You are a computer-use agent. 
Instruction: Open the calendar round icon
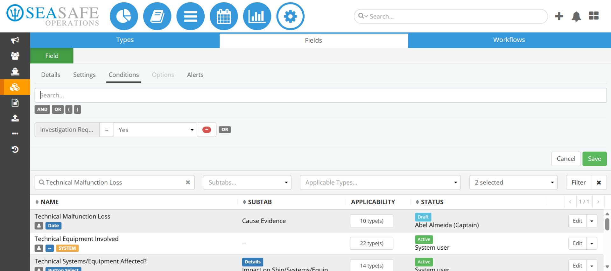point(224,16)
